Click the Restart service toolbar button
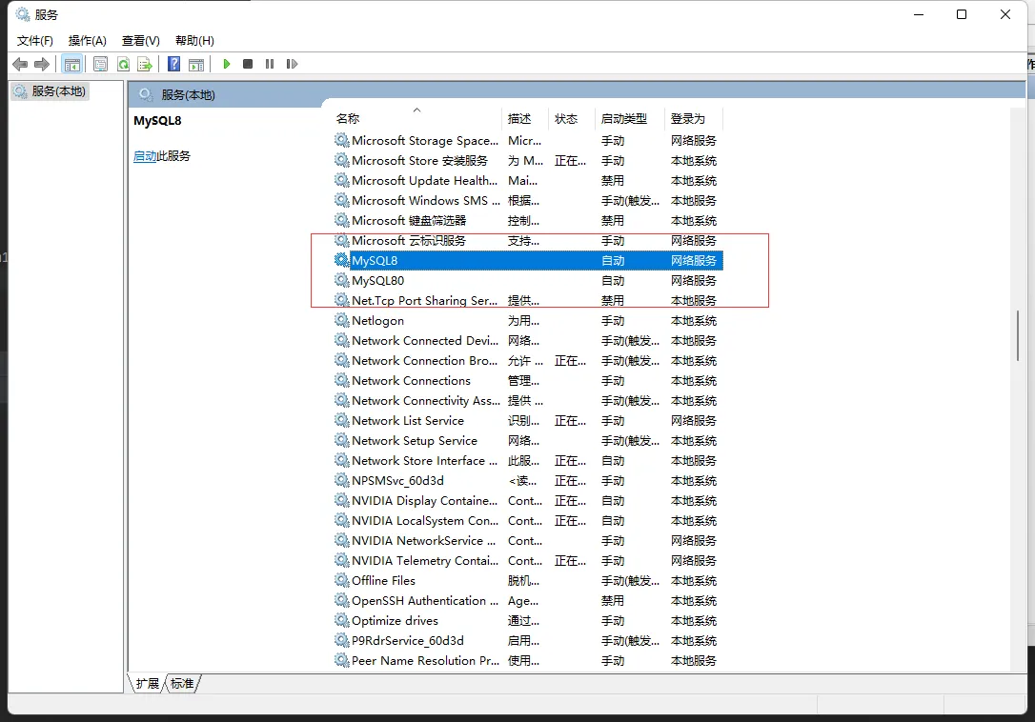 pos(292,64)
